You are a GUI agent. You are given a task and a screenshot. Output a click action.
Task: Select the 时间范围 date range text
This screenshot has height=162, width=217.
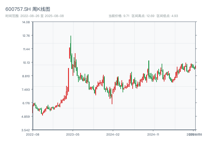click(x=34, y=16)
